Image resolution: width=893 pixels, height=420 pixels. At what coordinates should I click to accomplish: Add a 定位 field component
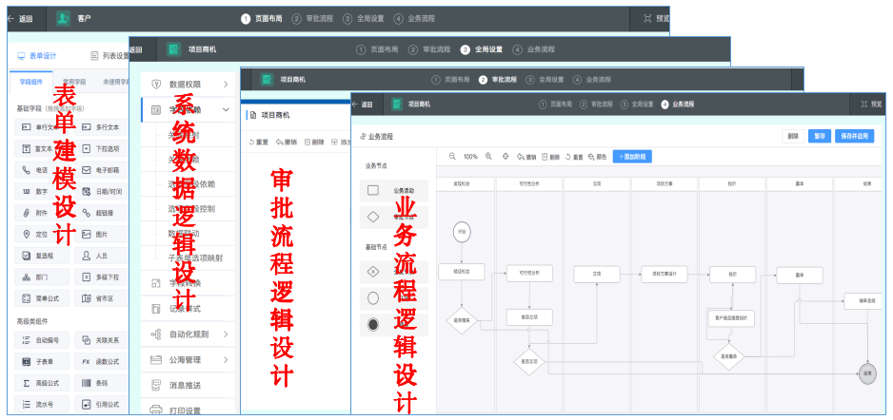[x=42, y=234]
